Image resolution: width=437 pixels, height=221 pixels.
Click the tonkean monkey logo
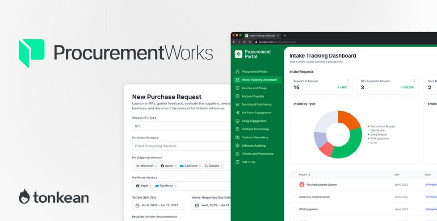tap(24, 196)
